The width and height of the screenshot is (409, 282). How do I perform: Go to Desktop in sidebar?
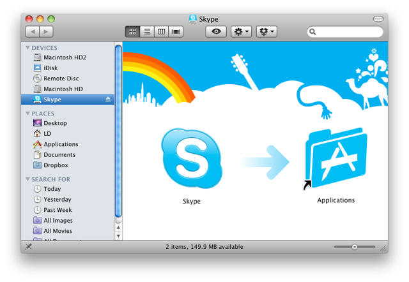point(55,123)
